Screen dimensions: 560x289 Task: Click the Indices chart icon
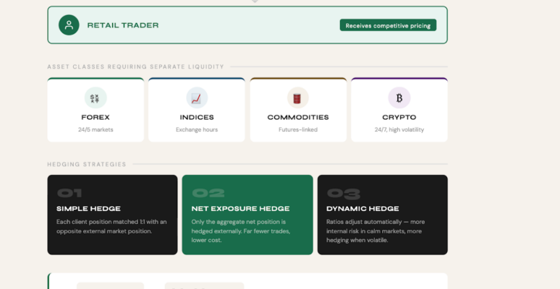point(197,98)
